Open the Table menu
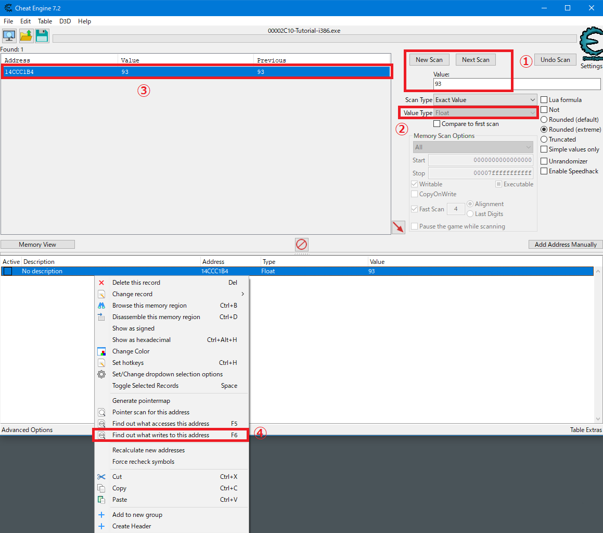 point(45,21)
